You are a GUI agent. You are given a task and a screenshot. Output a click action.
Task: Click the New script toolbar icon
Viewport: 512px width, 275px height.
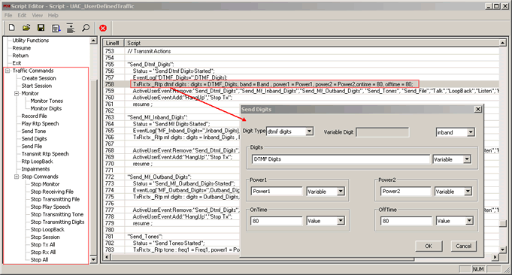[x=12, y=28]
